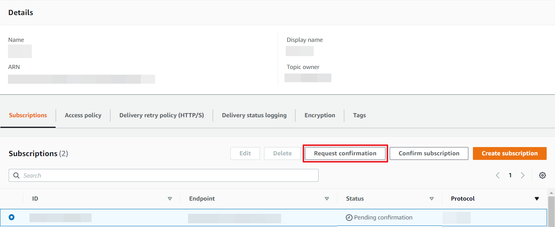Click the Request confirmation button
Viewport: 555px width, 227px height.
click(345, 153)
